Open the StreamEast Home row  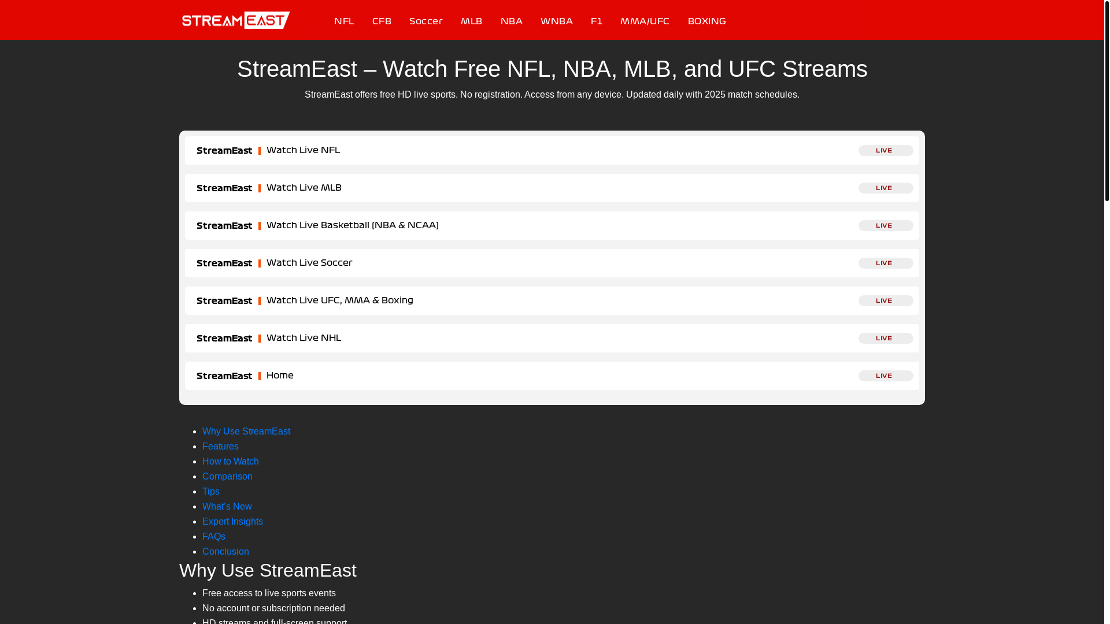[552, 376]
